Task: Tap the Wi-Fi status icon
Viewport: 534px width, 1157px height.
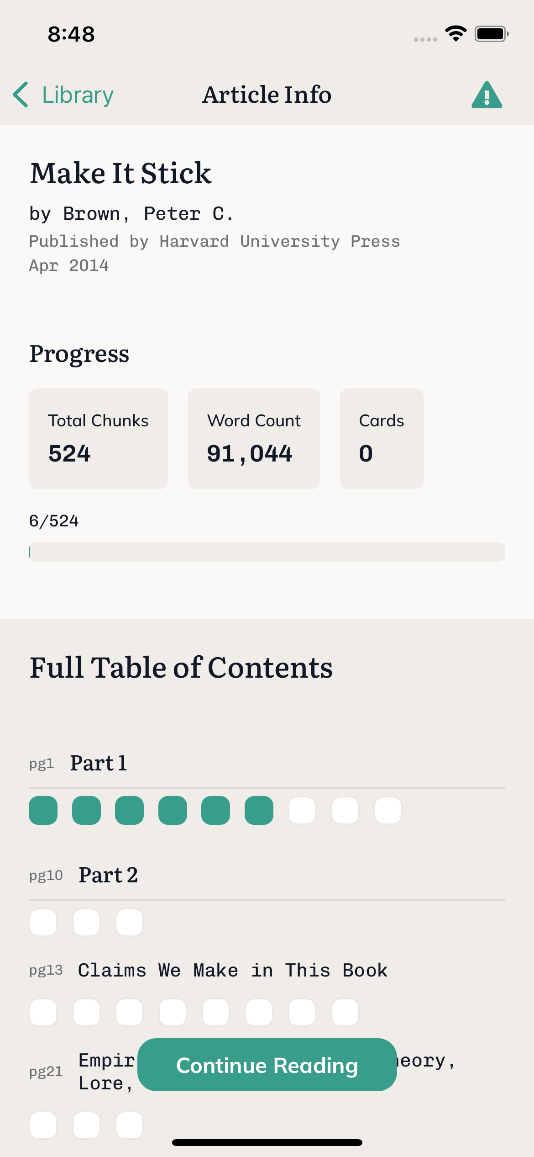Action: tap(455, 34)
